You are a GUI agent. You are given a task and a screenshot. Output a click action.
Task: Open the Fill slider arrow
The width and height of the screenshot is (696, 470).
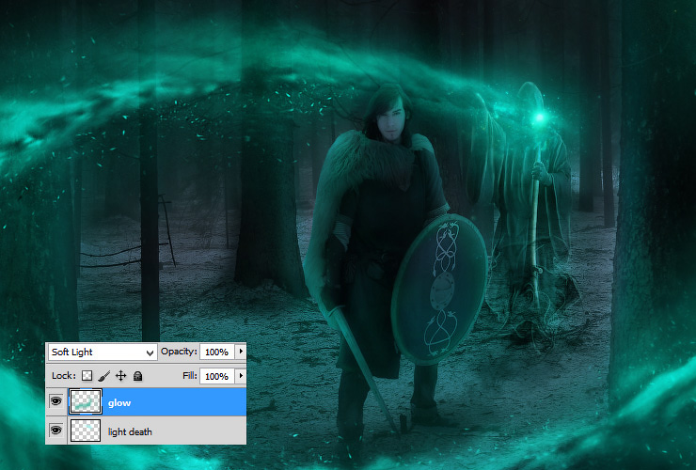[241, 376]
